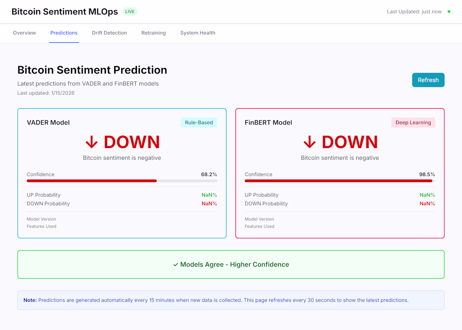Viewport: 462px width, 330px height.
Task: Click the VADER down arrow icon
Action: click(92, 143)
